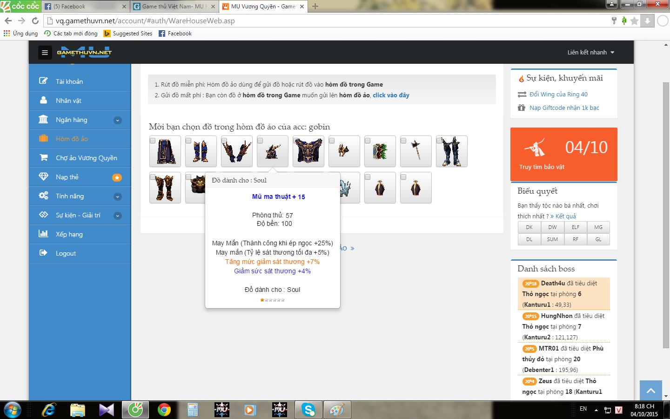The width and height of the screenshot is (670, 419).
Task: Open 'Đổi Wing của Ring 40' event link
Action: [x=558, y=94]
